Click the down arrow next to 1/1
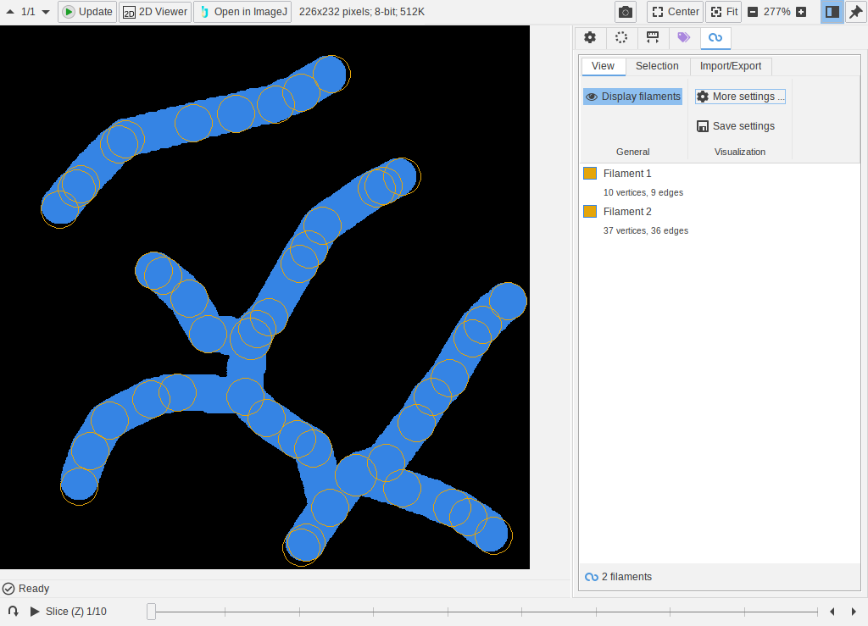The height and width of the screenshot is (626, 868). coord(46,12)
